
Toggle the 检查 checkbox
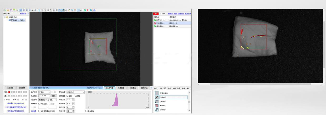tap(68, 96)
